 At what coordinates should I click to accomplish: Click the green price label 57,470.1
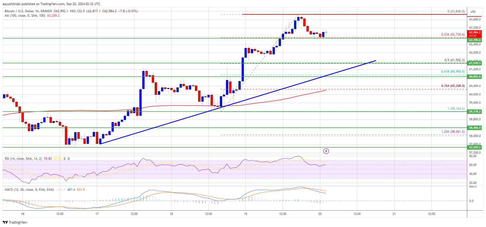point(475,147)
